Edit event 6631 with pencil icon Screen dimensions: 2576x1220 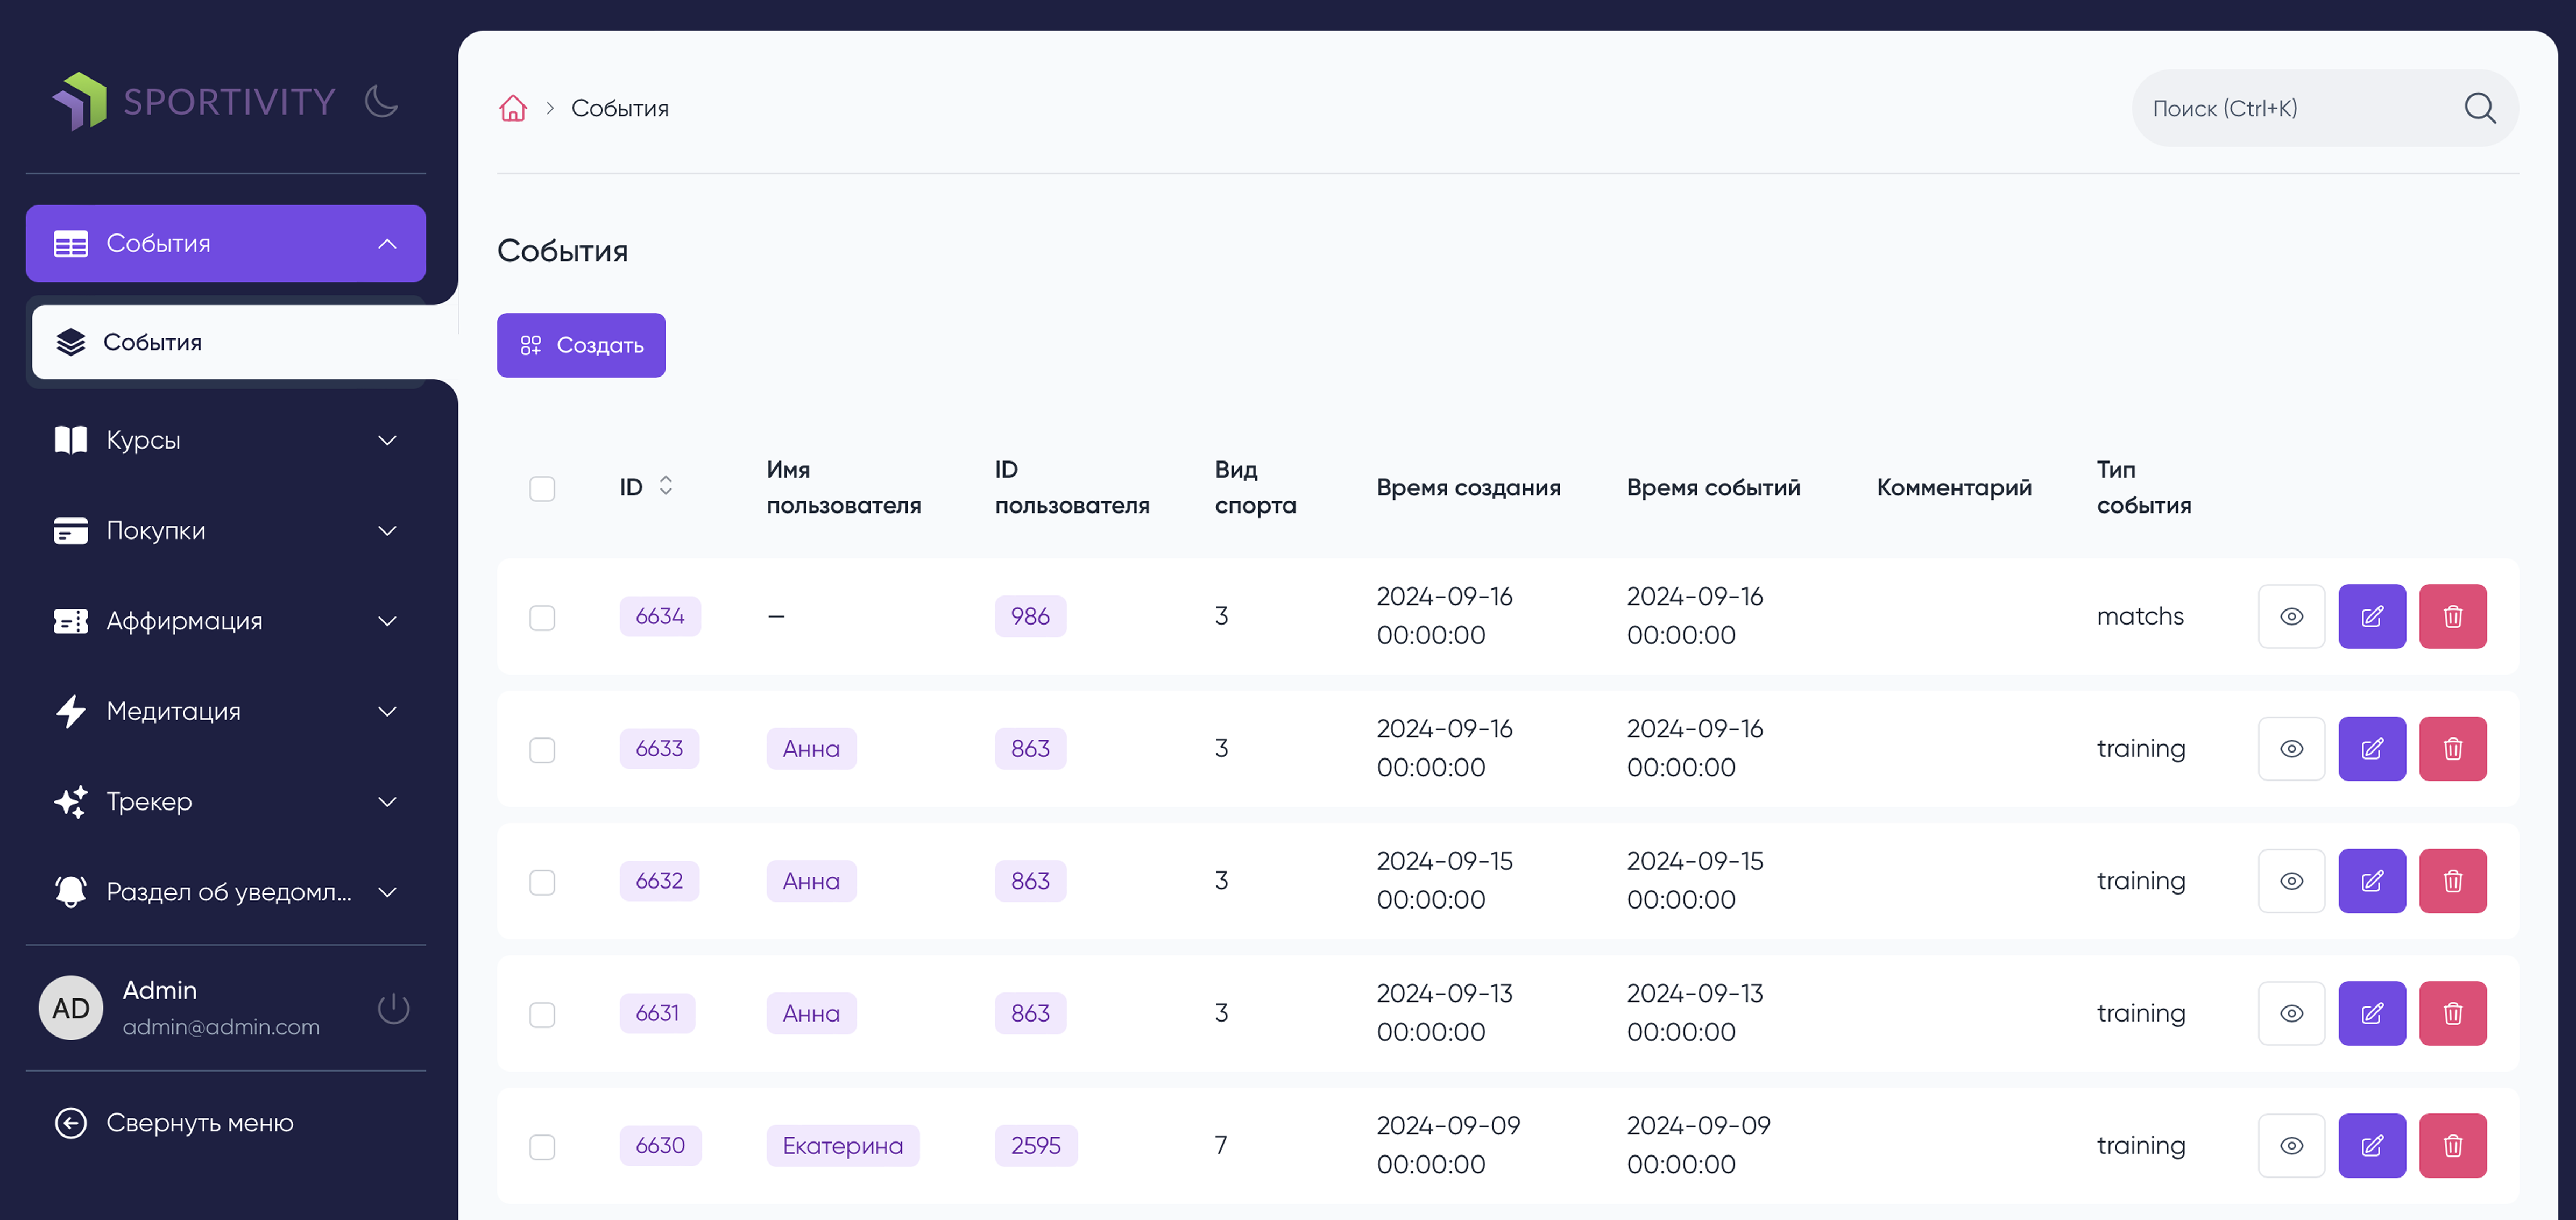tap(2372, 1013)
